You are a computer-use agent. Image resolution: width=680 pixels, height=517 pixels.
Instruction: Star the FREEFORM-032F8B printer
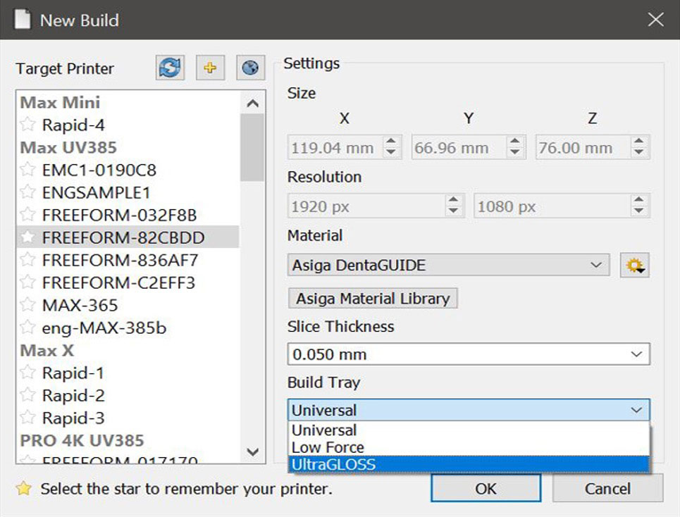point(27,215)
